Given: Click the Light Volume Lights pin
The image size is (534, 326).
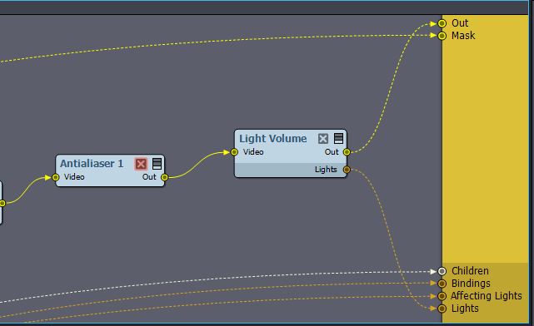Looking at the screenshot, I should pos(347,170).
